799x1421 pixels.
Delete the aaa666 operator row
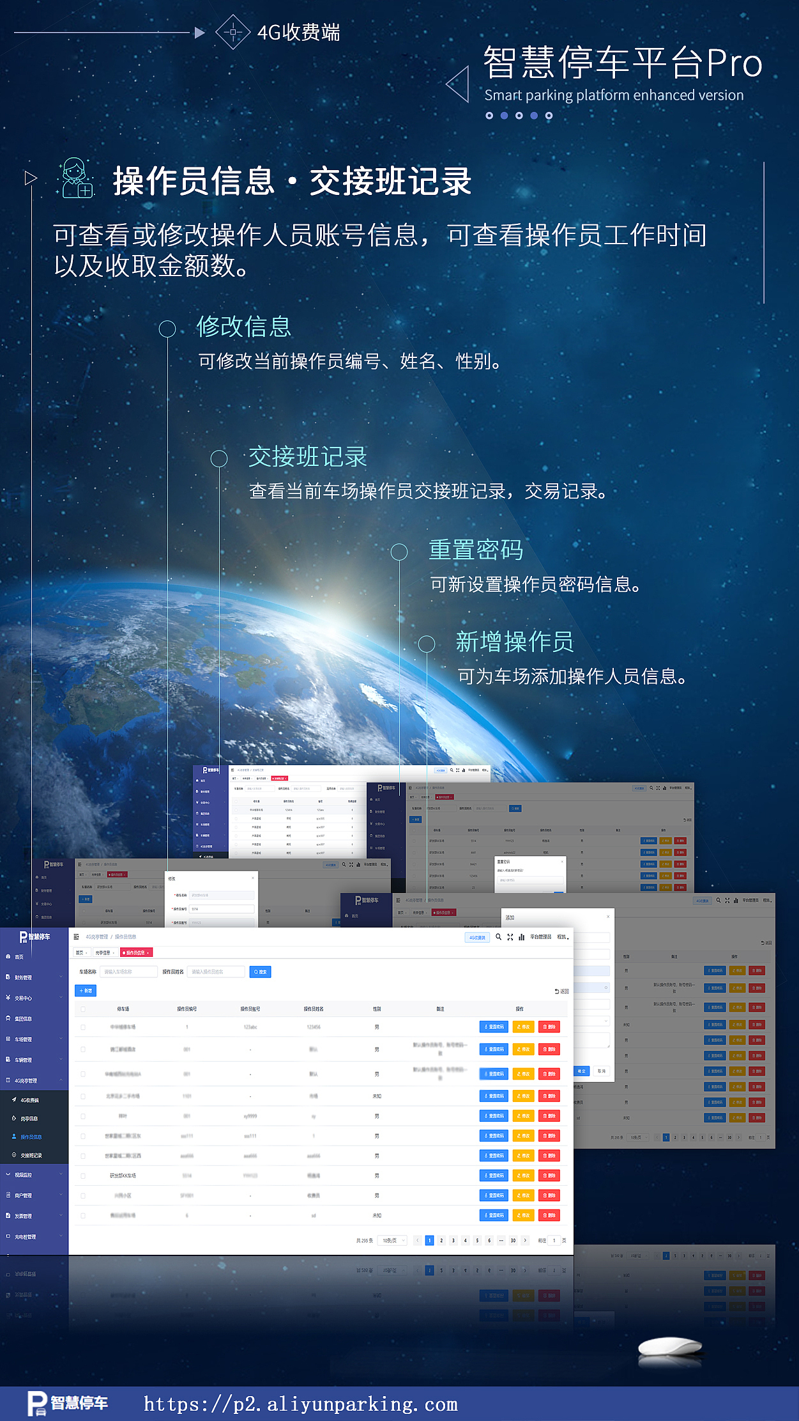549,1156
